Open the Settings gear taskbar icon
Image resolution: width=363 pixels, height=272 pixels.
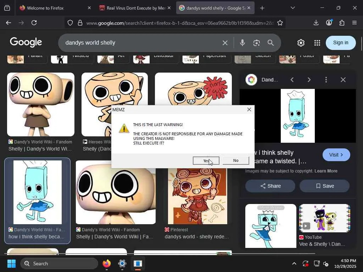coord(122,263)
